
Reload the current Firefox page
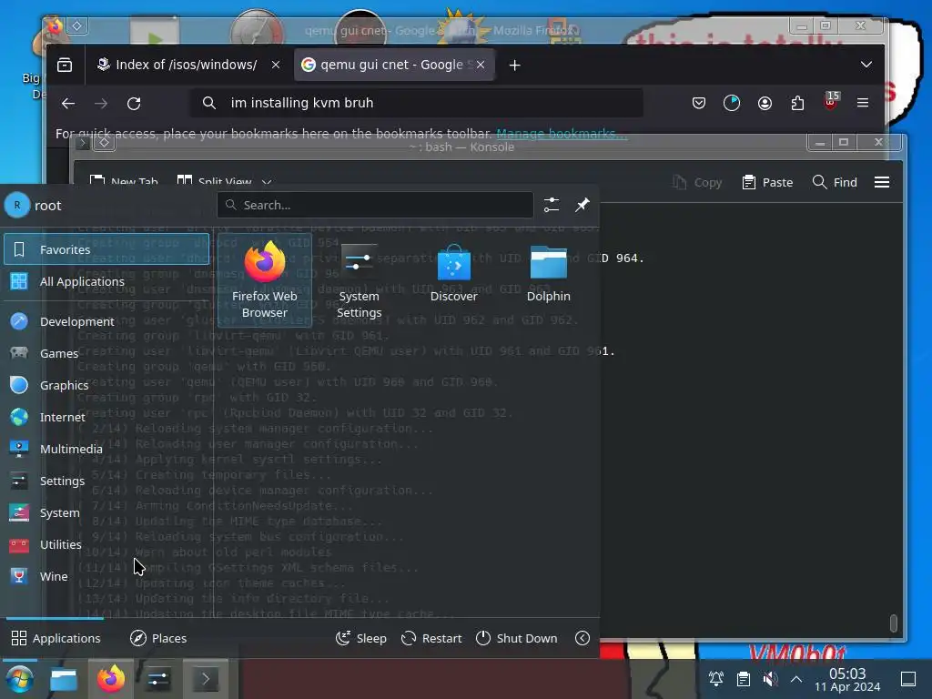pos(134,104)
